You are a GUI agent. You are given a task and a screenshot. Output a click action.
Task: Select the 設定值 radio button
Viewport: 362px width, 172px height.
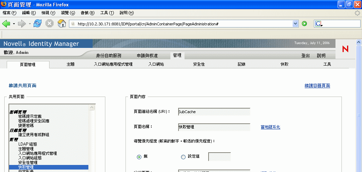[183, 157]
